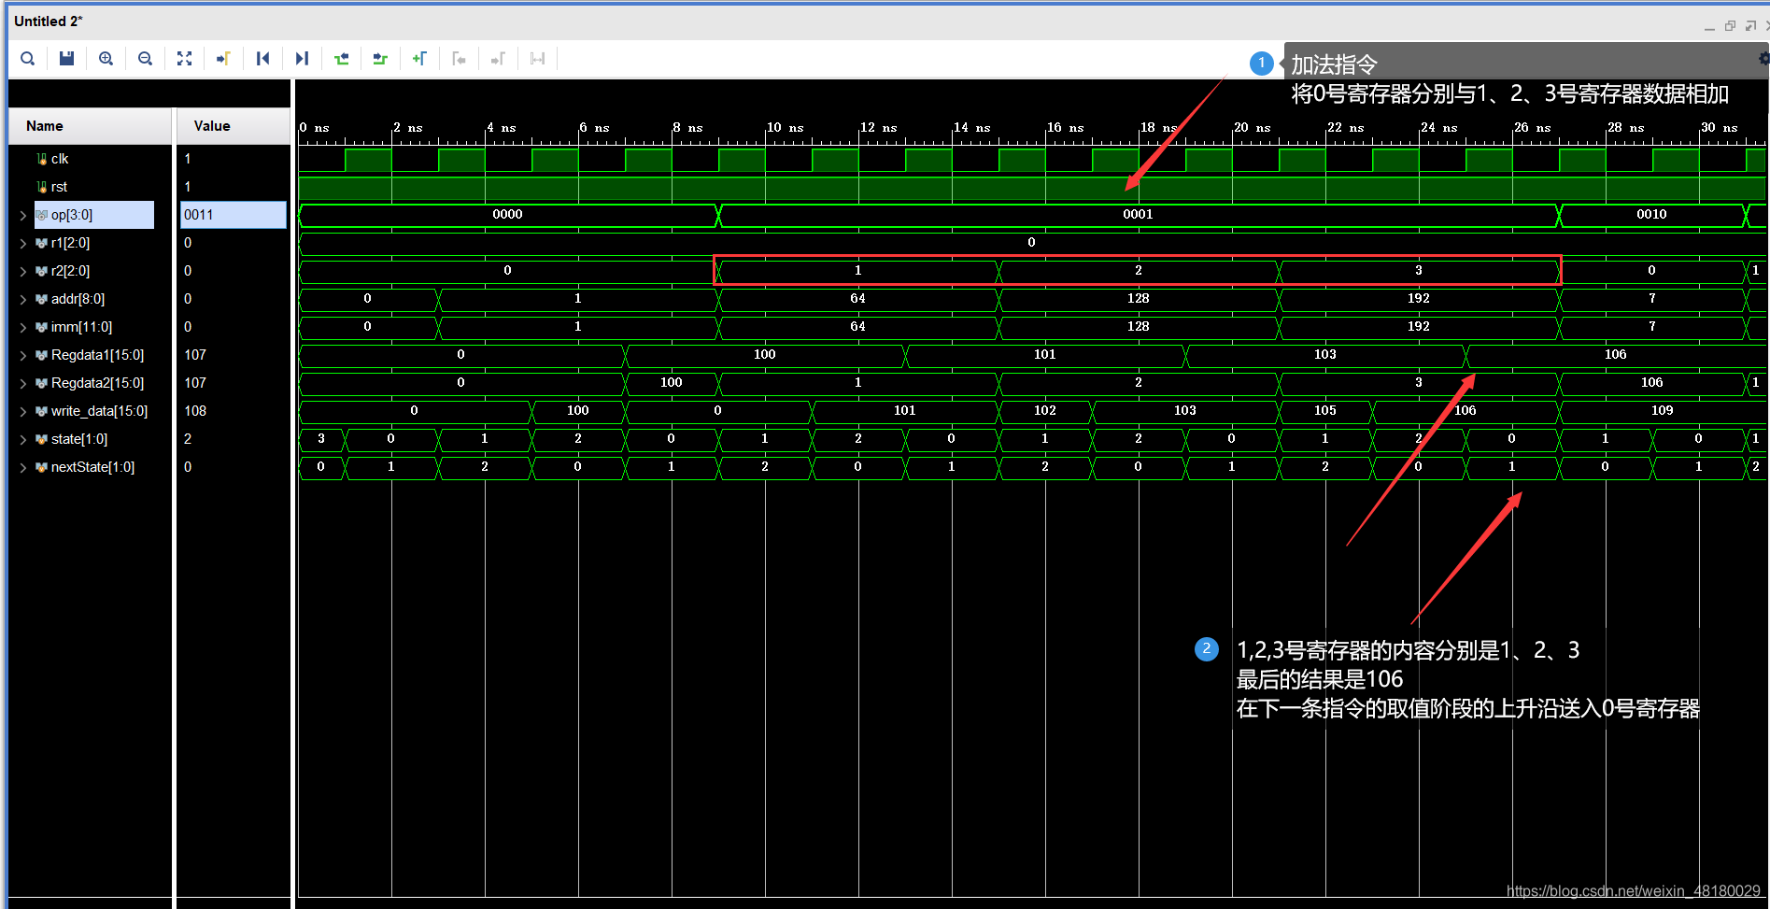
Task: Expand the Regdata1[15:0] bus
Action: click(x=23, y=355)
